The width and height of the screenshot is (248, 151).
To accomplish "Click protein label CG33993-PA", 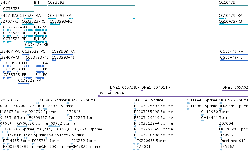I will (x=63, y=52).
